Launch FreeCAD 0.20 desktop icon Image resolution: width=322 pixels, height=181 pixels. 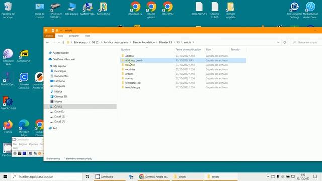tap(8, 103)
